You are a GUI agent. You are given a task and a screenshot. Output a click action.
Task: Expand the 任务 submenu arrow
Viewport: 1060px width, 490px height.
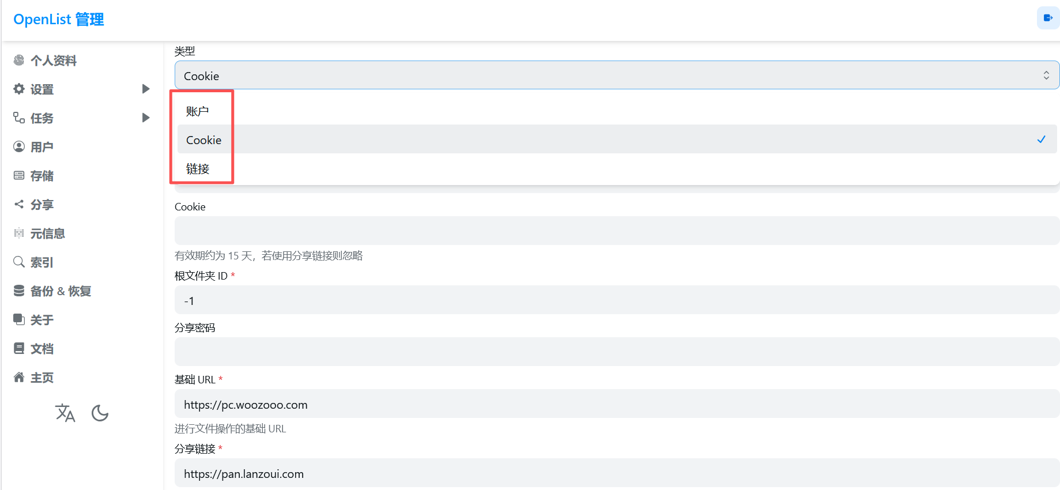(146, 118)
